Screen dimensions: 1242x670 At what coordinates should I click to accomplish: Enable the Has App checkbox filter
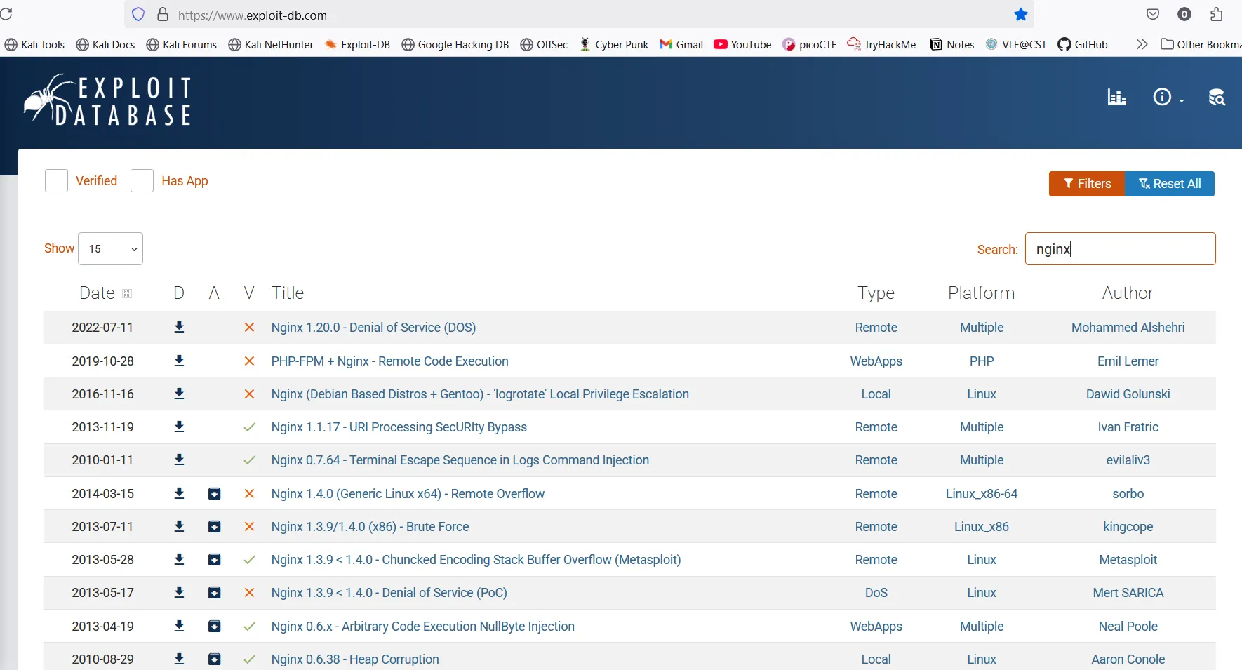pos(142,181)
